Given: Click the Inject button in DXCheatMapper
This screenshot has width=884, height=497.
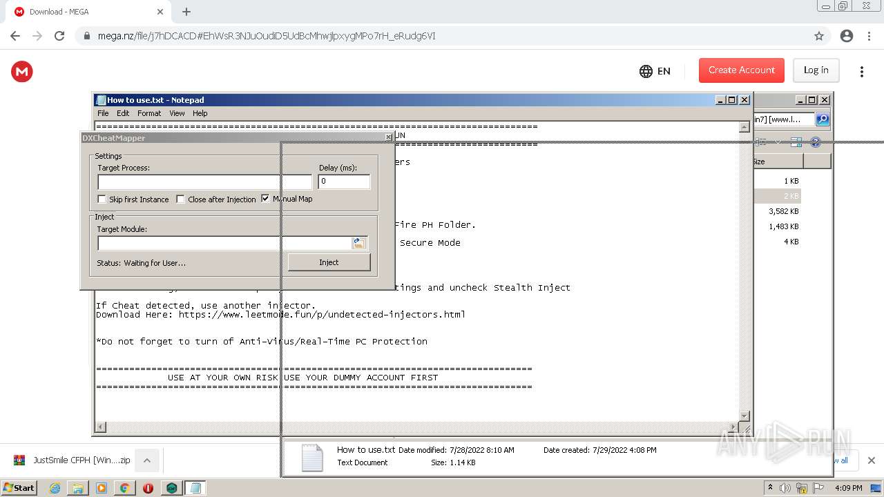Looking at the screenshot, I should point(329,262).
